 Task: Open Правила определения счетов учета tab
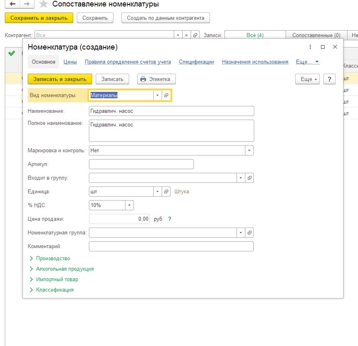[128, 62]
